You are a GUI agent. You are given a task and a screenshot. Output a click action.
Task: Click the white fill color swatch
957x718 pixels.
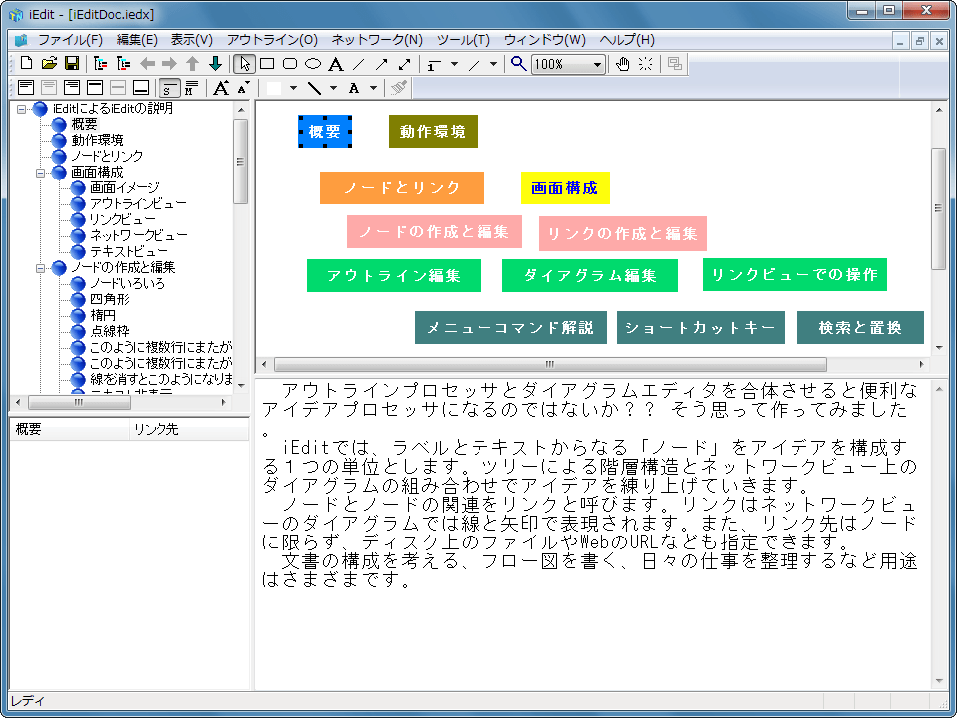click(274, 88)
